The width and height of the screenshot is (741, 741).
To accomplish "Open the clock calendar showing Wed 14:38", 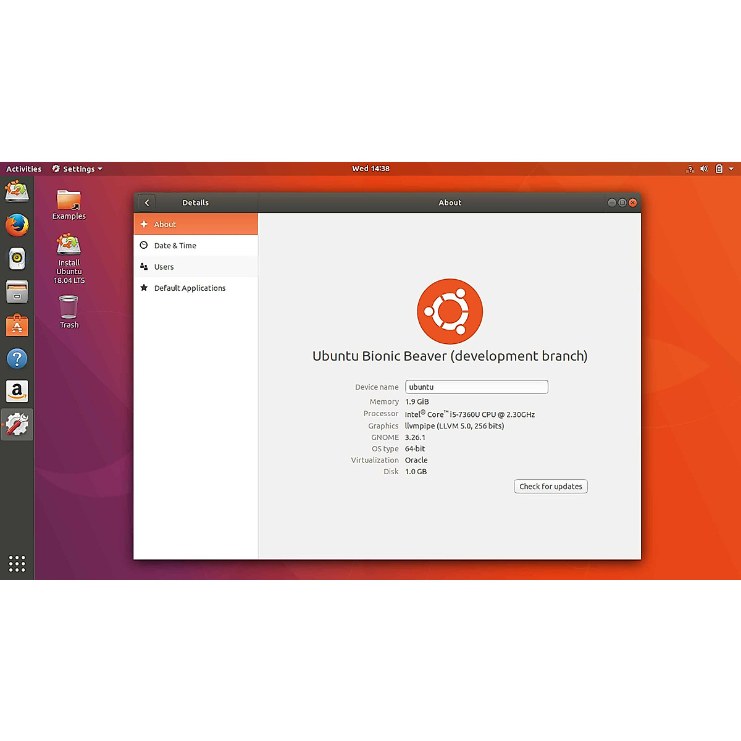I will click(371, 169).
